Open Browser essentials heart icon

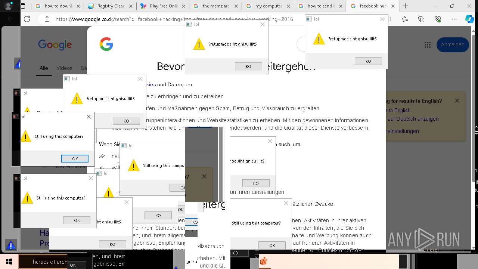click(x=437, y=19)
